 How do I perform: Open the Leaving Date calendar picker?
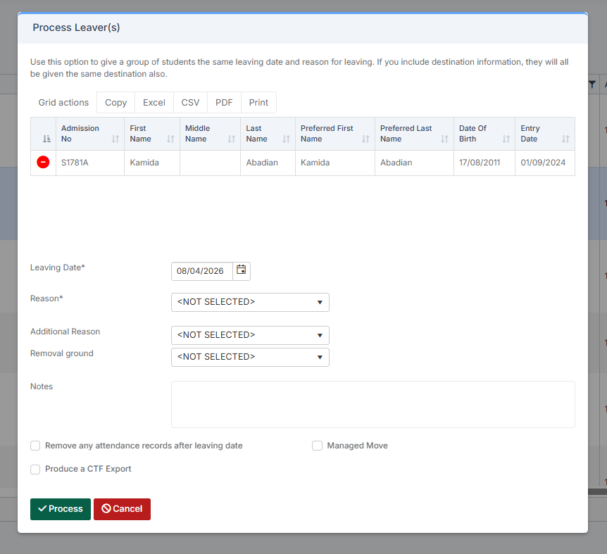(x=242, y=271)
